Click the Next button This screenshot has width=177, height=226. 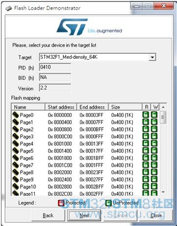(x=84, y=215)
